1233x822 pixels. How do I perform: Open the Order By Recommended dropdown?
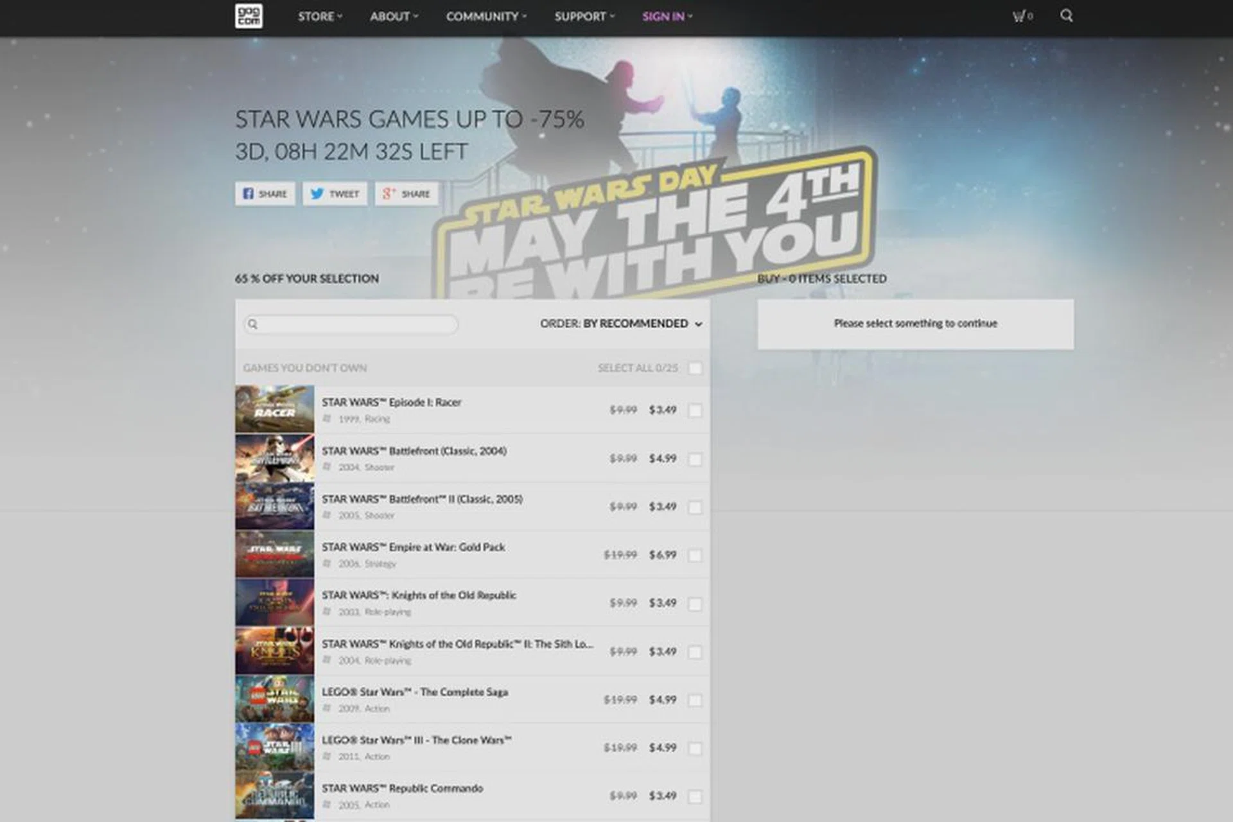pos(621,324)
